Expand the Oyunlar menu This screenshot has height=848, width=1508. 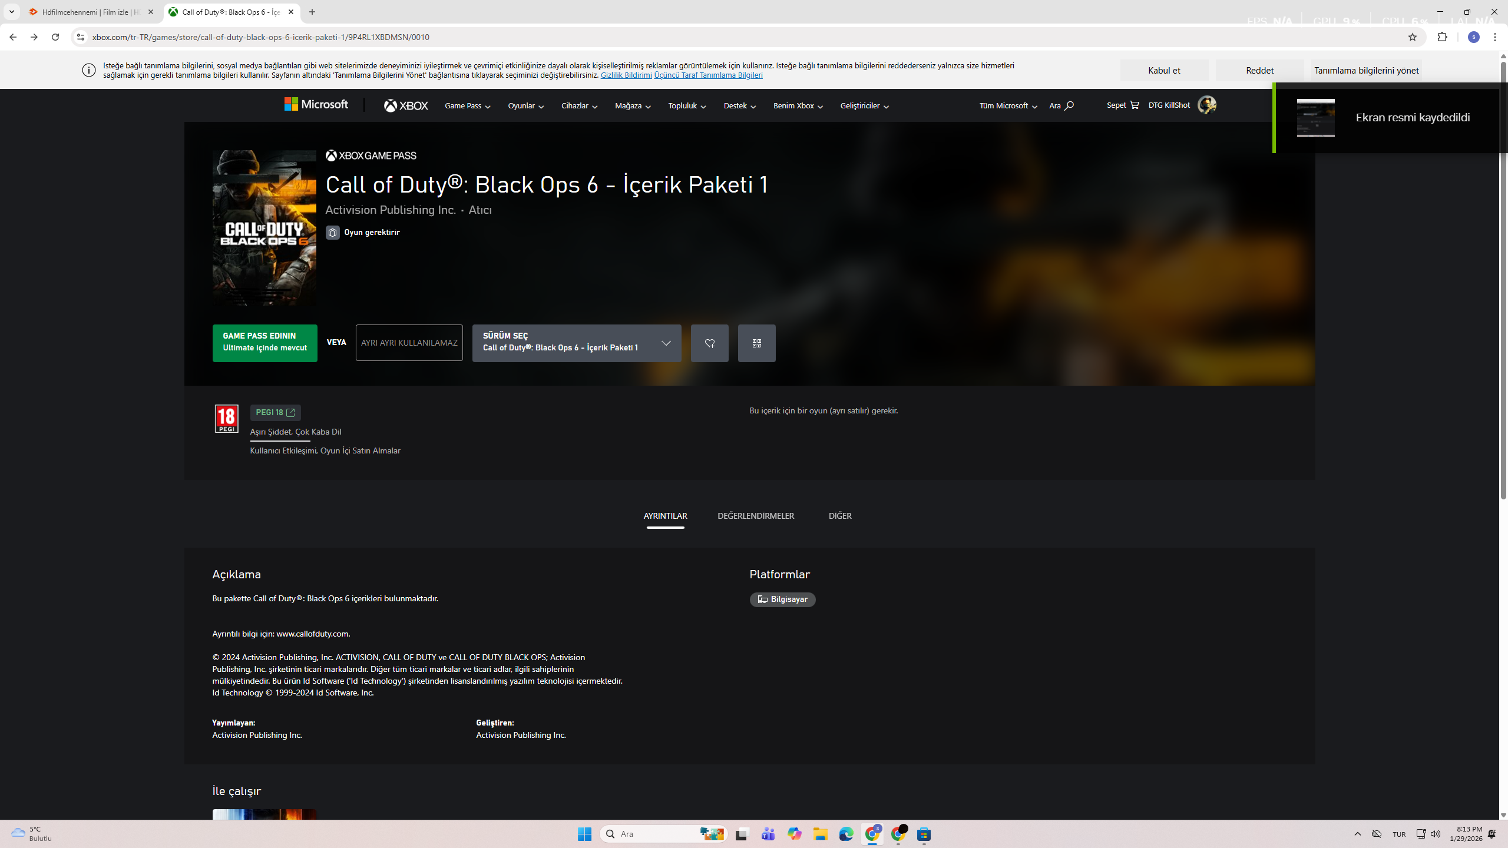coord(526,106)
